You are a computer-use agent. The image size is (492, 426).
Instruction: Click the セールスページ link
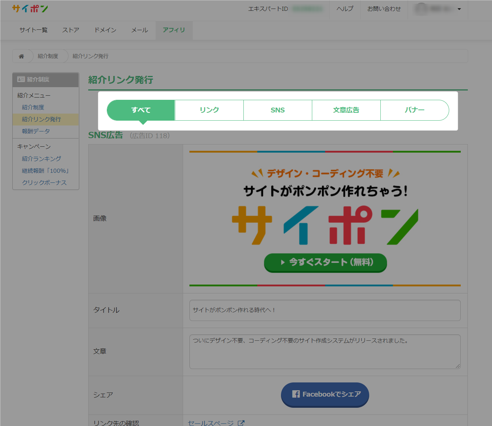tap(211, 423)
